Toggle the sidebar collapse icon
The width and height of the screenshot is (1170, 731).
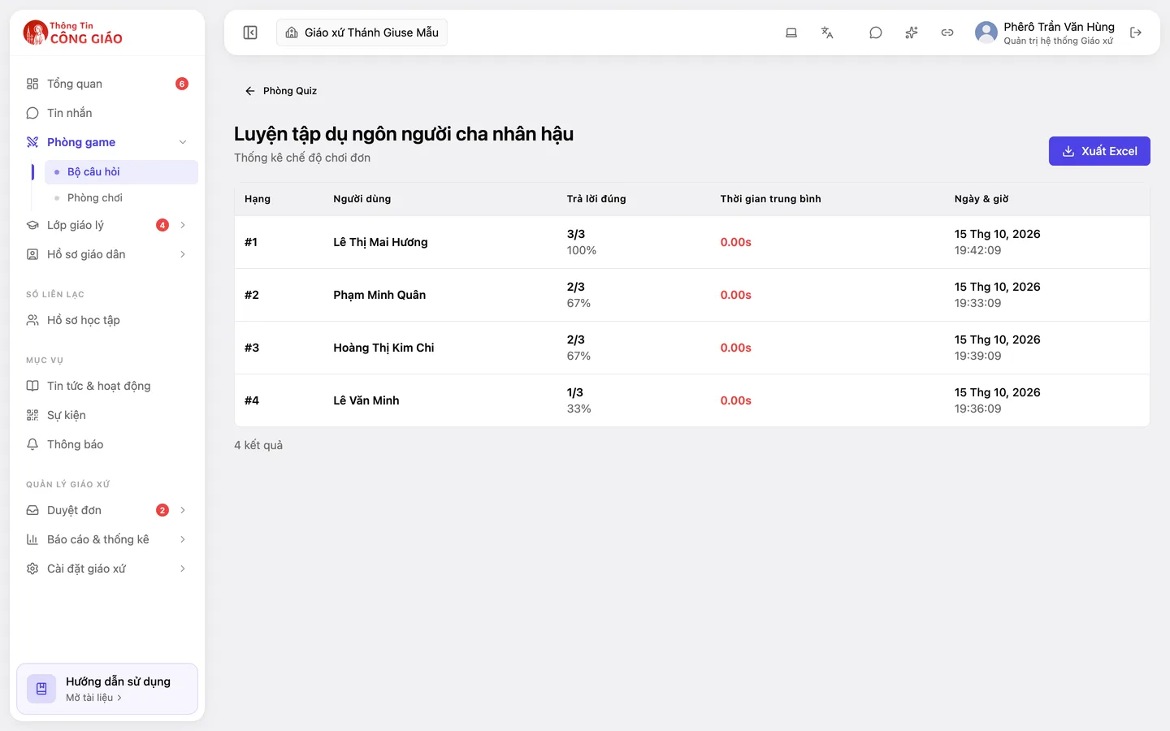click(x=250, y=32)
